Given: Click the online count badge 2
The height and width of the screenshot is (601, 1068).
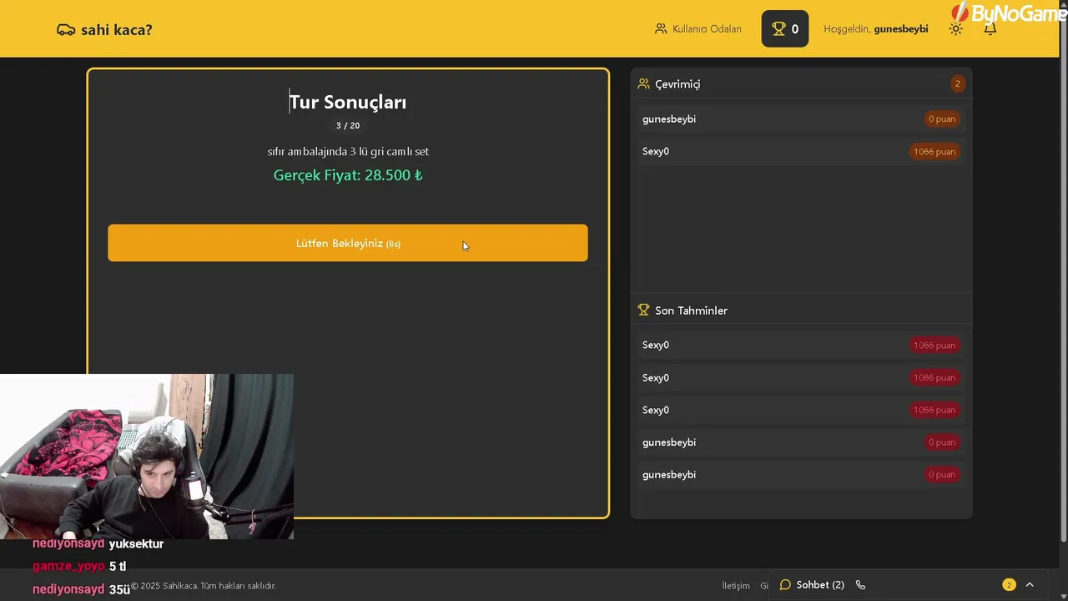Looking at the screenshot, I should coord(957,83).
